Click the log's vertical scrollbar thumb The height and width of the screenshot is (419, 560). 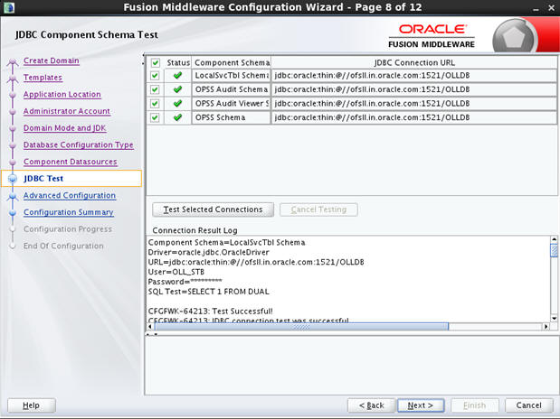[x=554, y=250]
